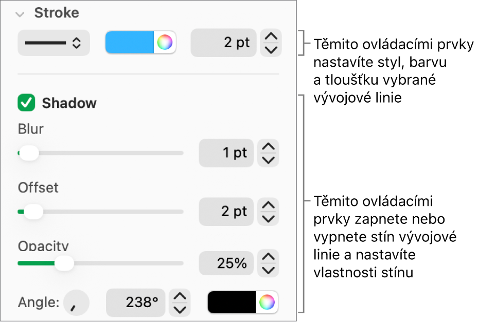Open the black shadow color well

click(x=231, y=302)
